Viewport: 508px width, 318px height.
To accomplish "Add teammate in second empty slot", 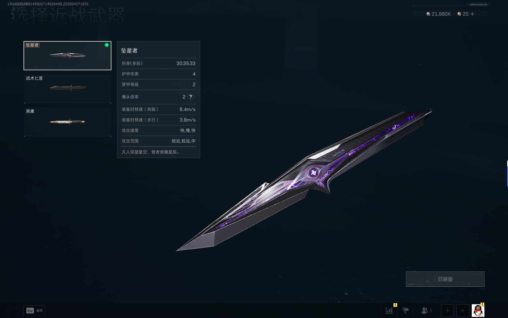I will [462, 311].
